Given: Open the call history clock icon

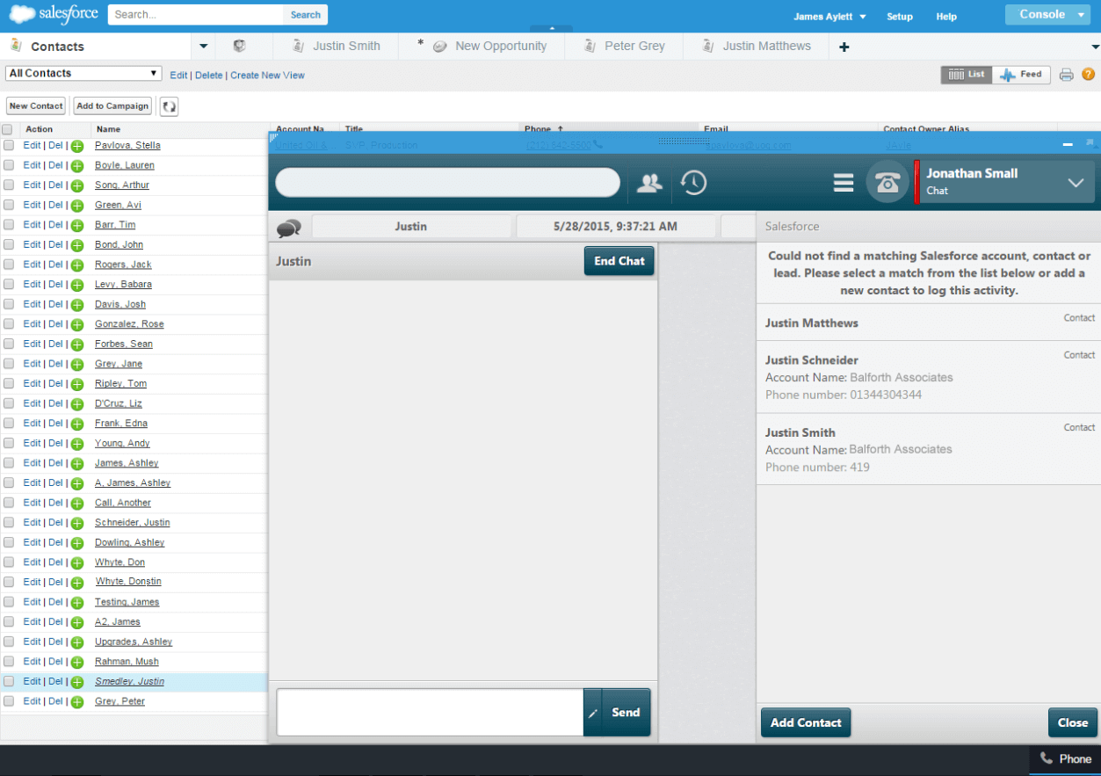Looking at the screenshot, I should coord(694,183).
